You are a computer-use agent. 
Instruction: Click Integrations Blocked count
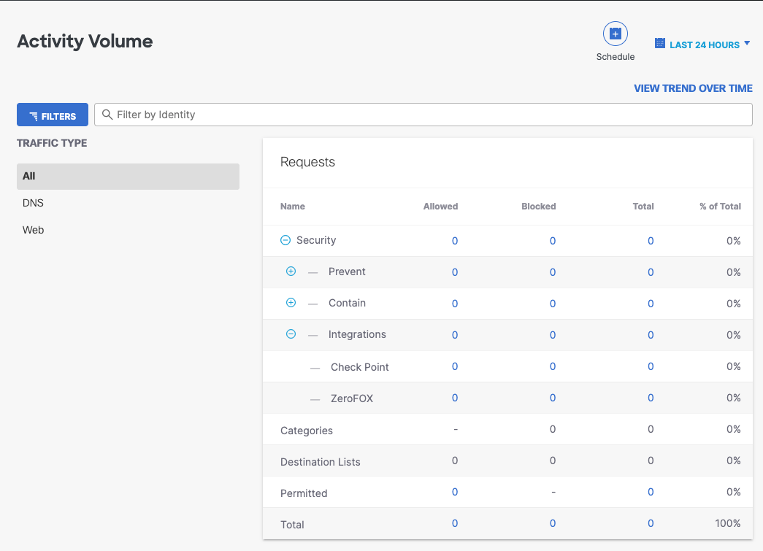point(552,335)
